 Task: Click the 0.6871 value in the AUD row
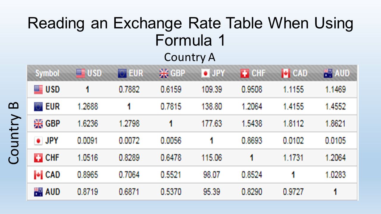pos(129,192)
